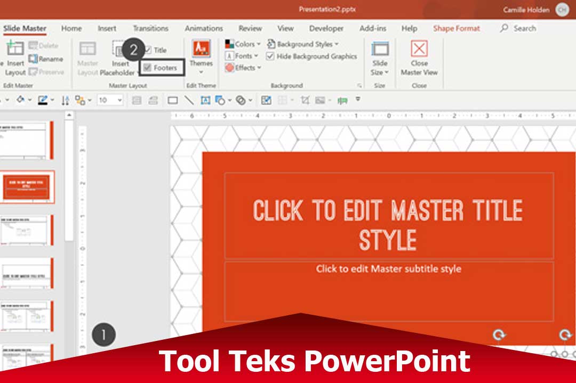Open the Transitions tab
576x383 pixels.
[150, 28]
